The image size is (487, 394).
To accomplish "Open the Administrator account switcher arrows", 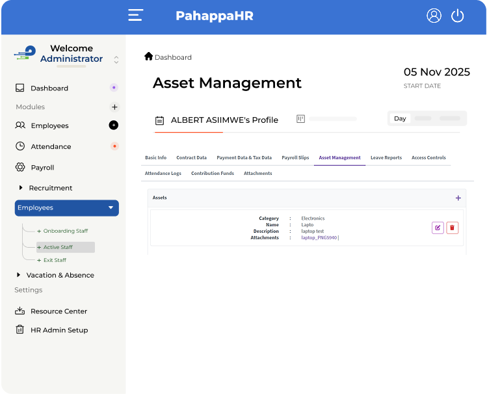I will pos(116,59).
